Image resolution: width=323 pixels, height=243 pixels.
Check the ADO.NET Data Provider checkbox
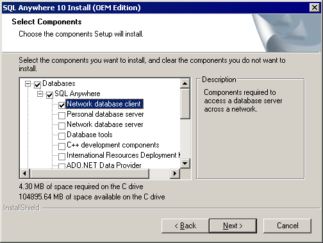(x=62, y=166)
